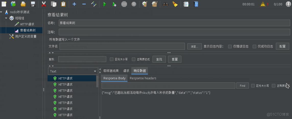The height and width of the screenshot is (119, 292).
Task: Toggle 区分大小写 checkbox next to 查找 field
Action: tap(112, 59)
